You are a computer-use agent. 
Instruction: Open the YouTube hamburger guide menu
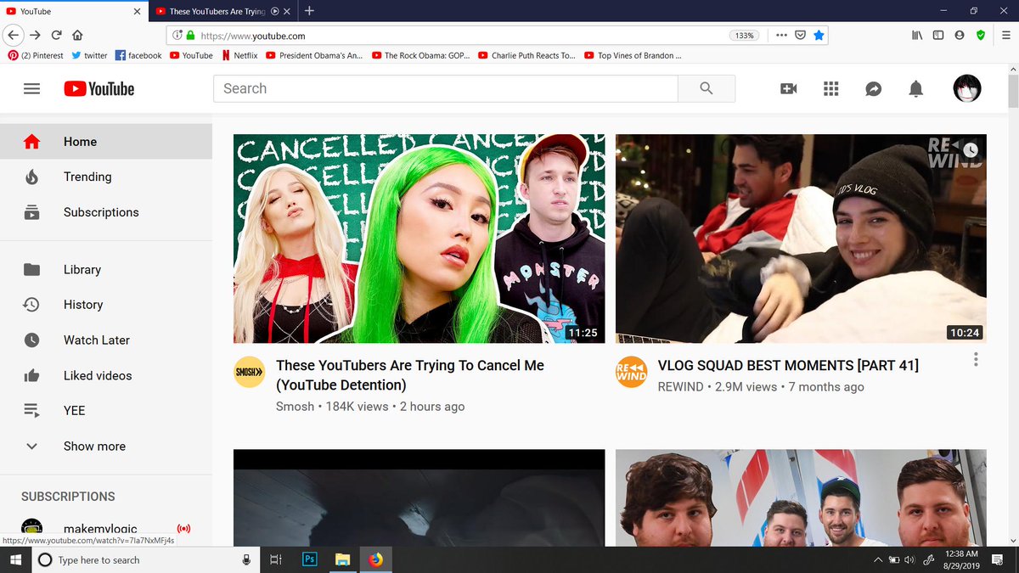tap(32, 88)
